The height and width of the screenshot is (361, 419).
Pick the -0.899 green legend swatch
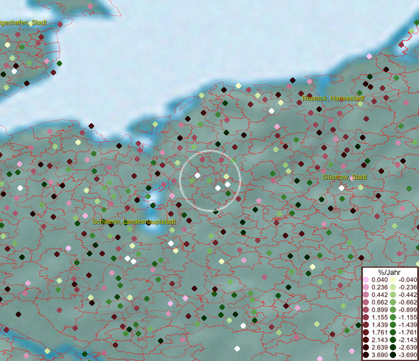click(x=393, y=310)
